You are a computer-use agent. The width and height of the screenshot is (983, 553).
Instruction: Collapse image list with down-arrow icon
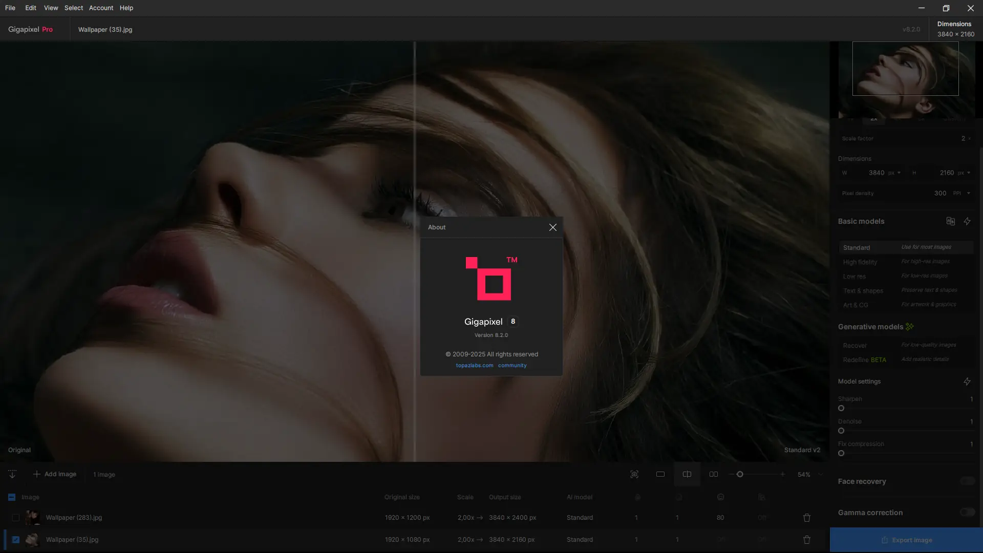(12, 474)
